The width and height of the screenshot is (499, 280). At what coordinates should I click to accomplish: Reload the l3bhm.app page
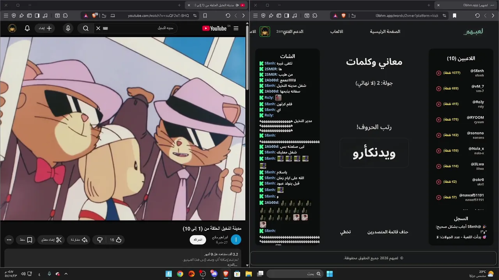(x=478, y=16)
